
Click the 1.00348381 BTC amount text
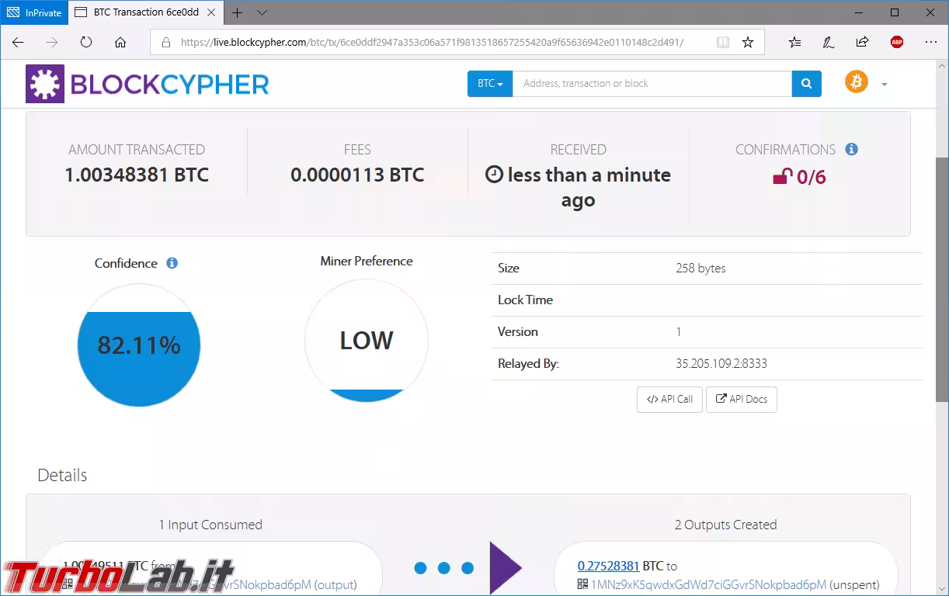[x=137, y=175]
